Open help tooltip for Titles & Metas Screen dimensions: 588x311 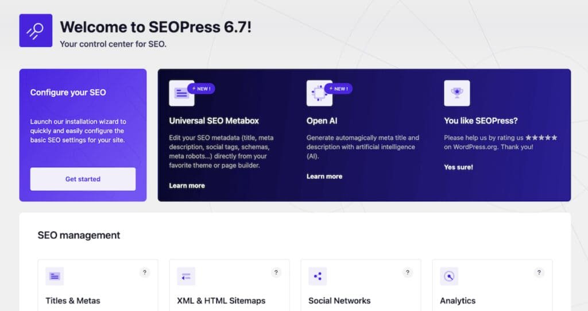coord(144,272)
